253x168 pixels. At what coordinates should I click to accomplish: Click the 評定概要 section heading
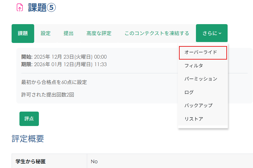(28, 139)
